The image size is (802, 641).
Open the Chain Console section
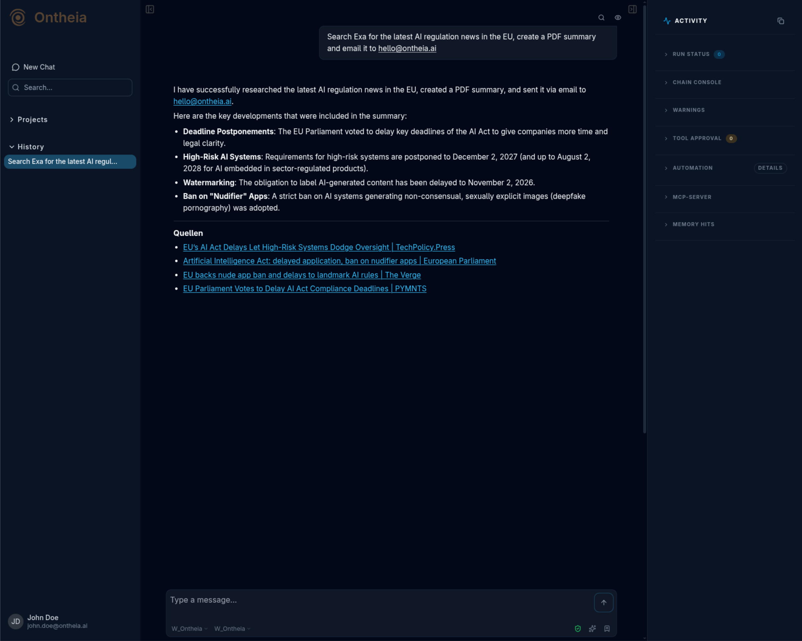click(697, 82)
